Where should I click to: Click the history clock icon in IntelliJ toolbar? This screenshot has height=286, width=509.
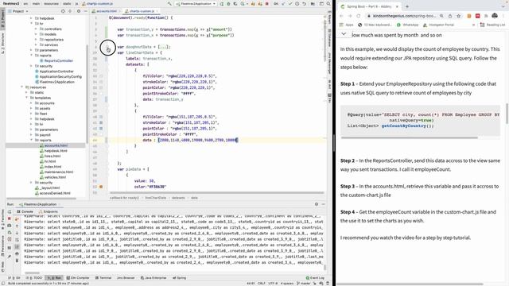(x=297, y=3)
